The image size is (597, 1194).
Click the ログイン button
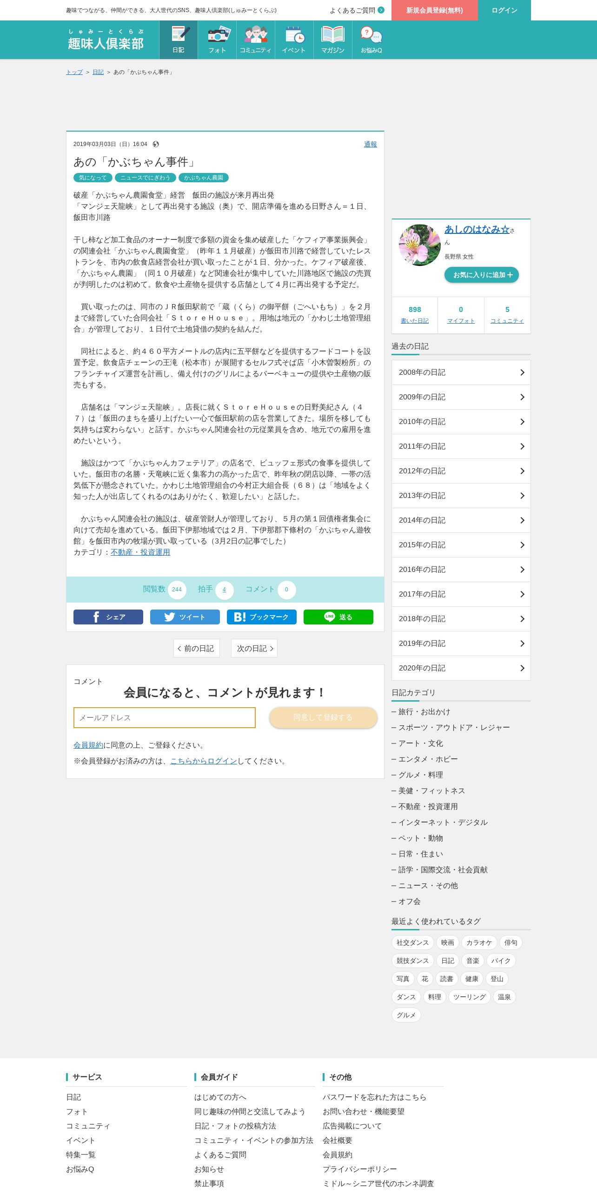(x=504, y=10)
